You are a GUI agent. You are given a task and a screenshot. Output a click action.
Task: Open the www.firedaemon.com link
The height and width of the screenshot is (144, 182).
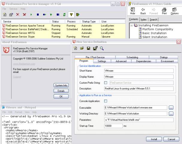[x=24, y=64]
